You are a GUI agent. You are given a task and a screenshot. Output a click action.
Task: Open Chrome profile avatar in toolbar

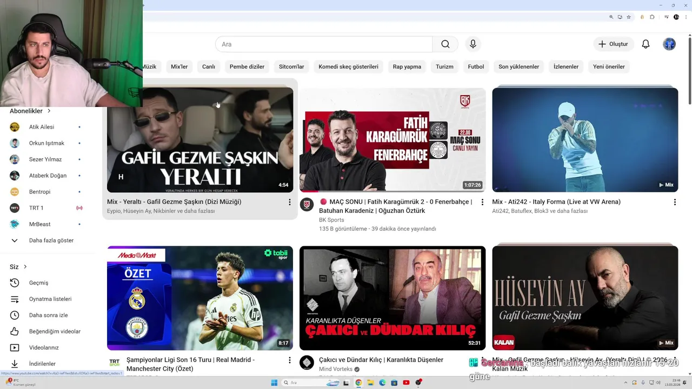tap(676, 17)
